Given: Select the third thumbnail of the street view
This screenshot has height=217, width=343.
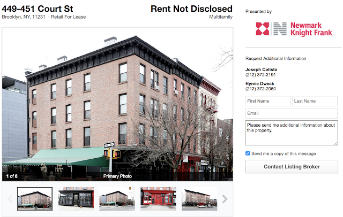Looking at the screenshot, I should (117, 199).
